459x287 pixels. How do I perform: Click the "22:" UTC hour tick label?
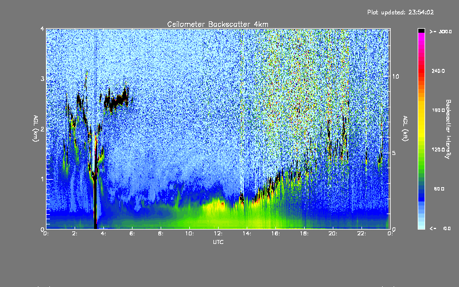pos(361,234)
